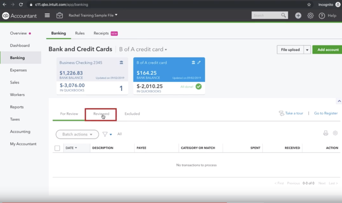Click the green All done checkmark
Image resolution: width=342 pixels, height=203 pixels.
[198, 86]
